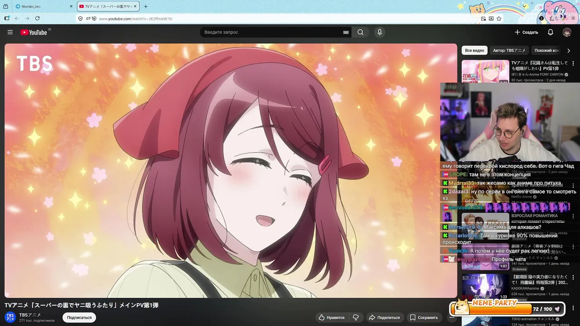Screen dimensions: 580x326
Task: Start voice search with microphone icon
Action: coord(380,32)
